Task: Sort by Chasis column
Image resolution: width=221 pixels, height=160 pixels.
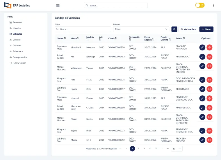Action: point(113,38)
